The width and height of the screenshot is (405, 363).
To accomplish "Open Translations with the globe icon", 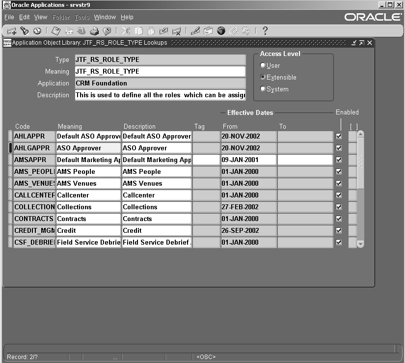I will click(x=221, y=31).
